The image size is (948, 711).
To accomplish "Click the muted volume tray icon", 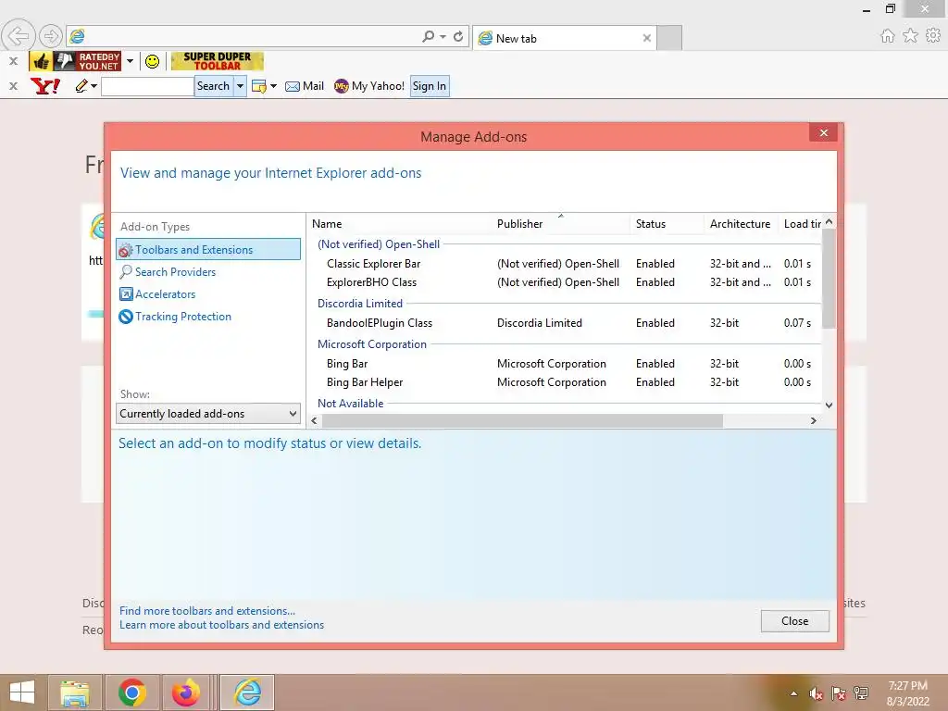I will [817, 693].
